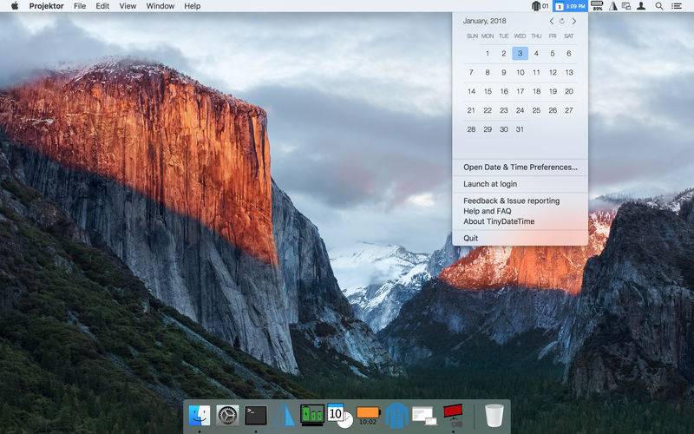Reset calendar to today with refresh icon

pos(562,21)
